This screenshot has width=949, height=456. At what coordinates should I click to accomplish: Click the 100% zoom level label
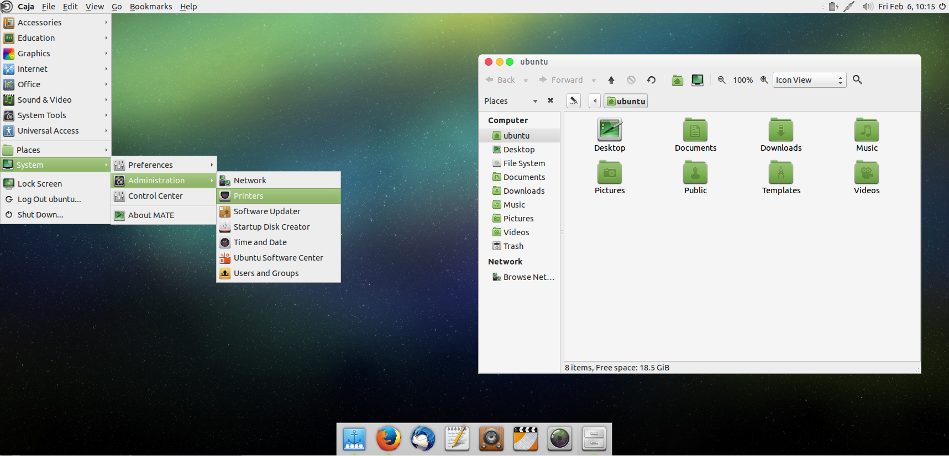coord(743,80)
